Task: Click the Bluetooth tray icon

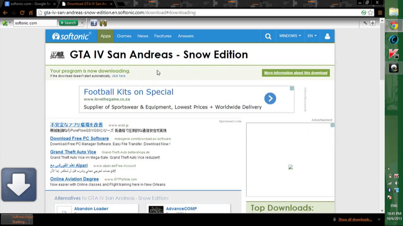Action: coord(389,190)
